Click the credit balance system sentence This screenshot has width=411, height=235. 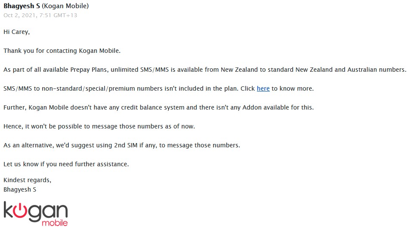click(158, 107)
